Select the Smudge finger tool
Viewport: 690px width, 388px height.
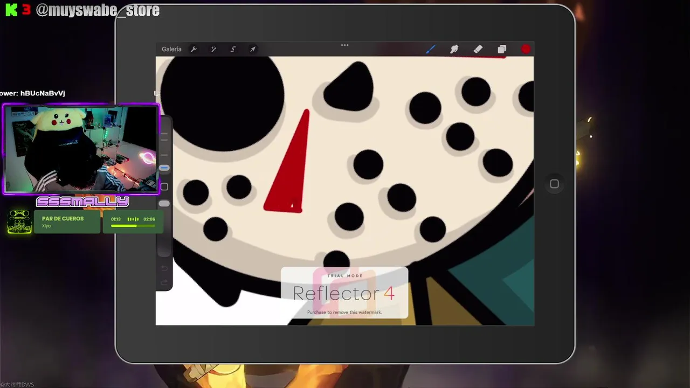[454, 50]
